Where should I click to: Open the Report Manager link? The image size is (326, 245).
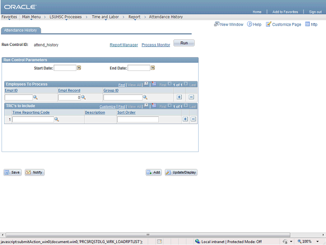[x=124, y=45]
